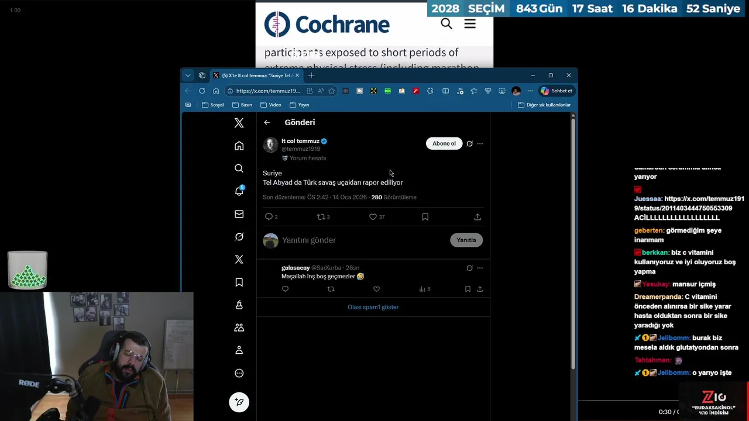Open Grok icon in X sidebar
This screenshot has height=421, width=749.
point(239,237)
